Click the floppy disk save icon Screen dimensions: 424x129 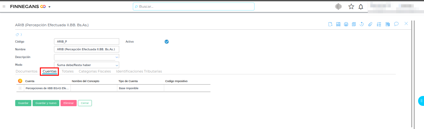coord(338,24)
